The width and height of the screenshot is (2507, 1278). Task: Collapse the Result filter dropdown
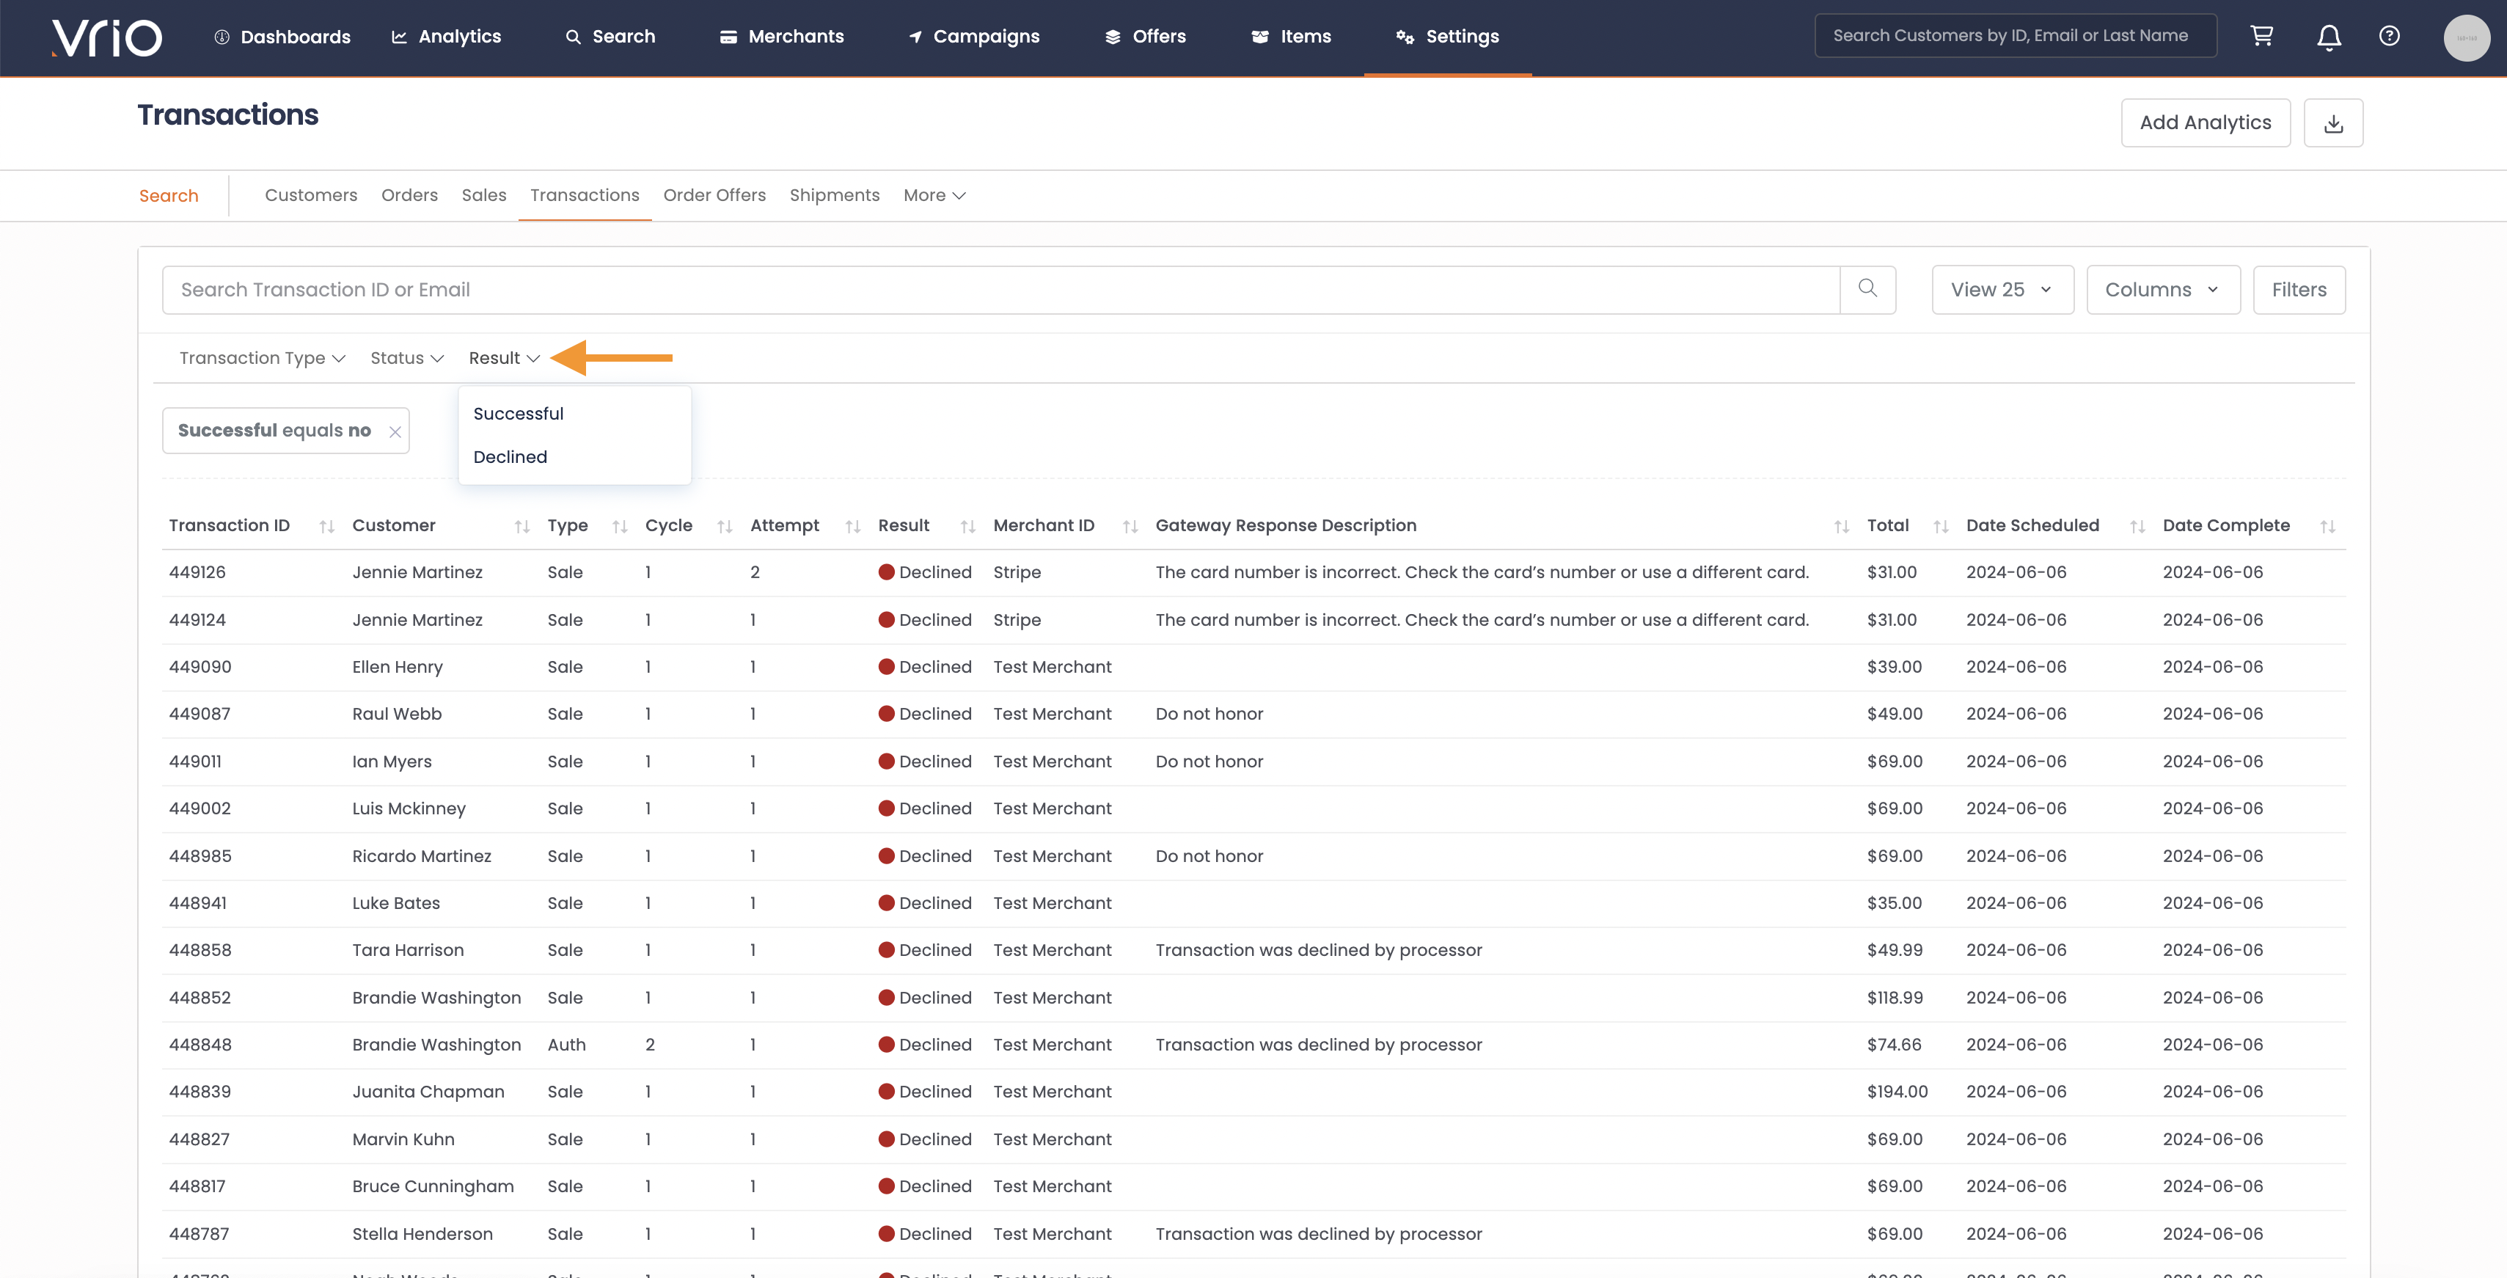pos(504,358)
